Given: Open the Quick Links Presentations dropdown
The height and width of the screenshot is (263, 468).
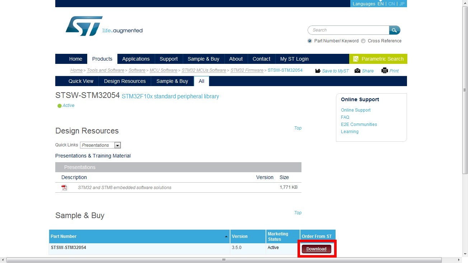Looking at the screenshot, I should [x=100, y=145].
